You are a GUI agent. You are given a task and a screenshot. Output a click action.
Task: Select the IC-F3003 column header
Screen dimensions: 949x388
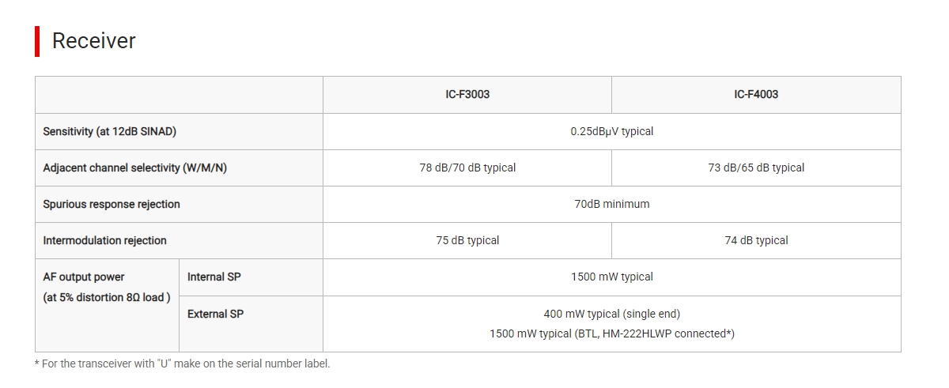[x=467, y=95]
